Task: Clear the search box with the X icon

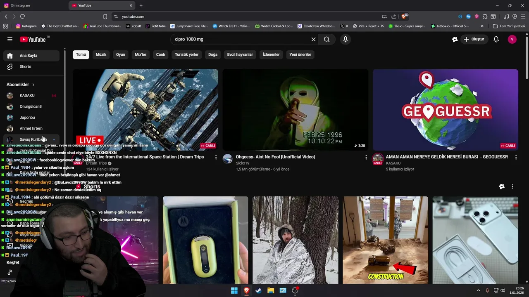Action: pyautogui.click(x=313, y=39)
